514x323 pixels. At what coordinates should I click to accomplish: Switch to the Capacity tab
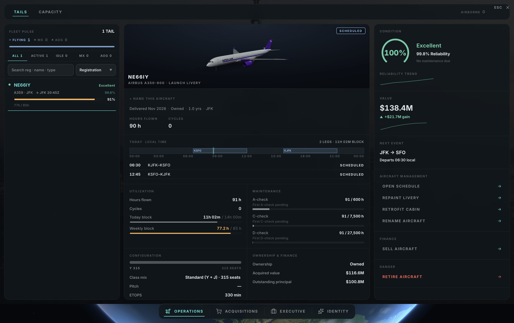click(50, 12)
